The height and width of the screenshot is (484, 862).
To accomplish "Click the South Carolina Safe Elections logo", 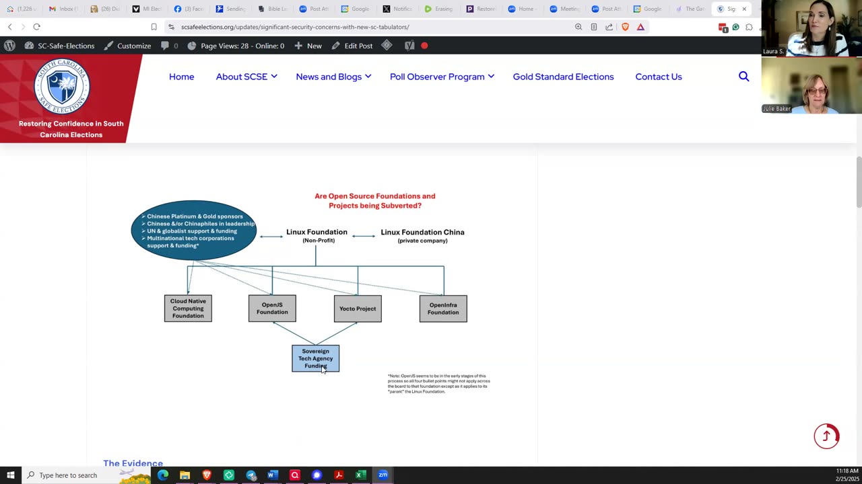I will (62, 86).
